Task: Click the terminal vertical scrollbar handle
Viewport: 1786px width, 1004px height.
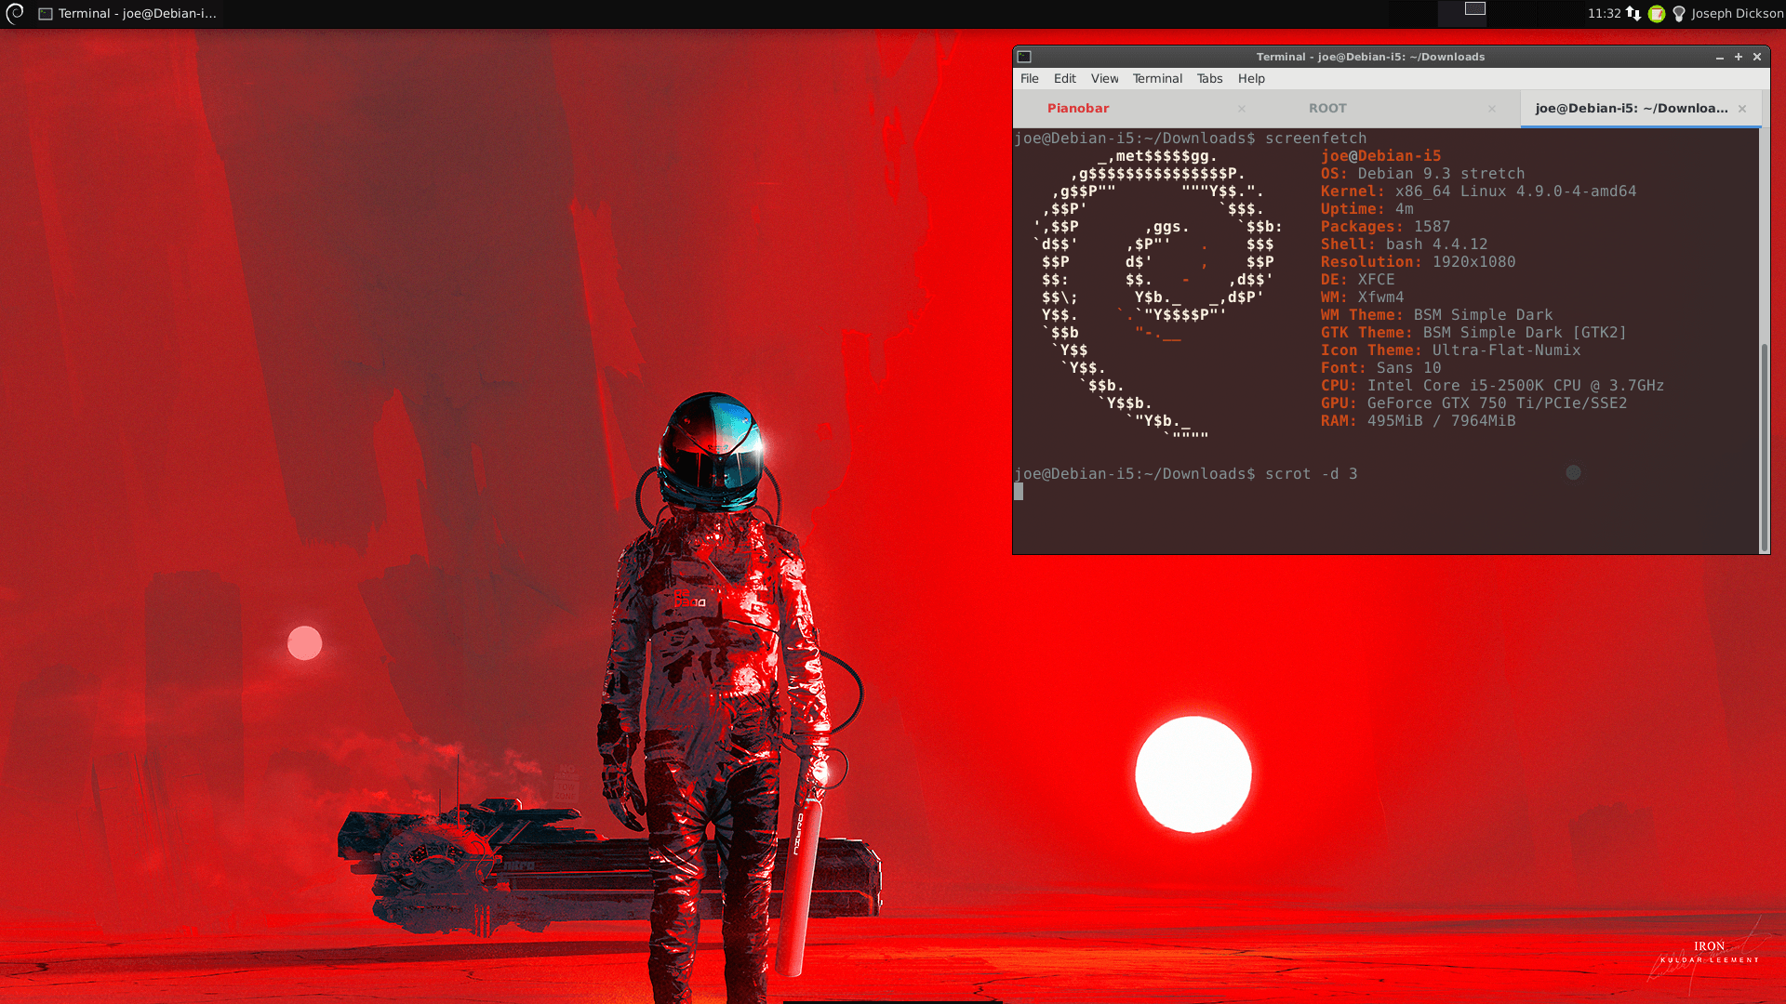Action: 1764,447
